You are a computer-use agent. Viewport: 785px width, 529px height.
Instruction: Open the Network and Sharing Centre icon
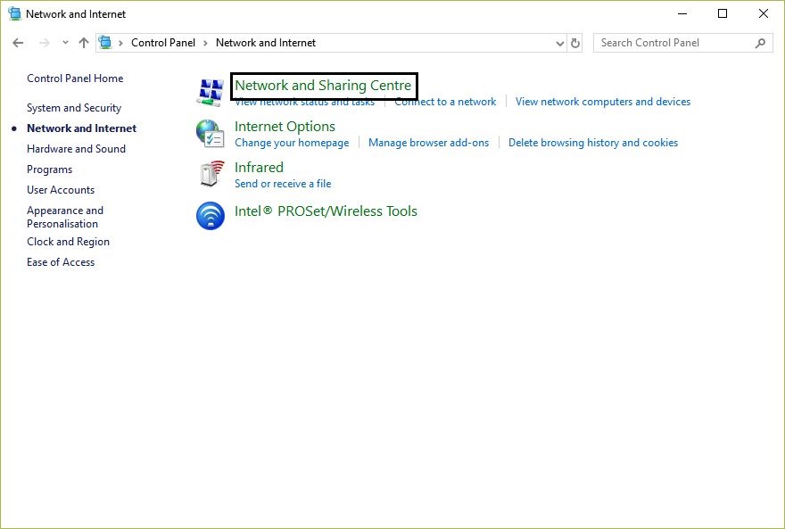210,89
